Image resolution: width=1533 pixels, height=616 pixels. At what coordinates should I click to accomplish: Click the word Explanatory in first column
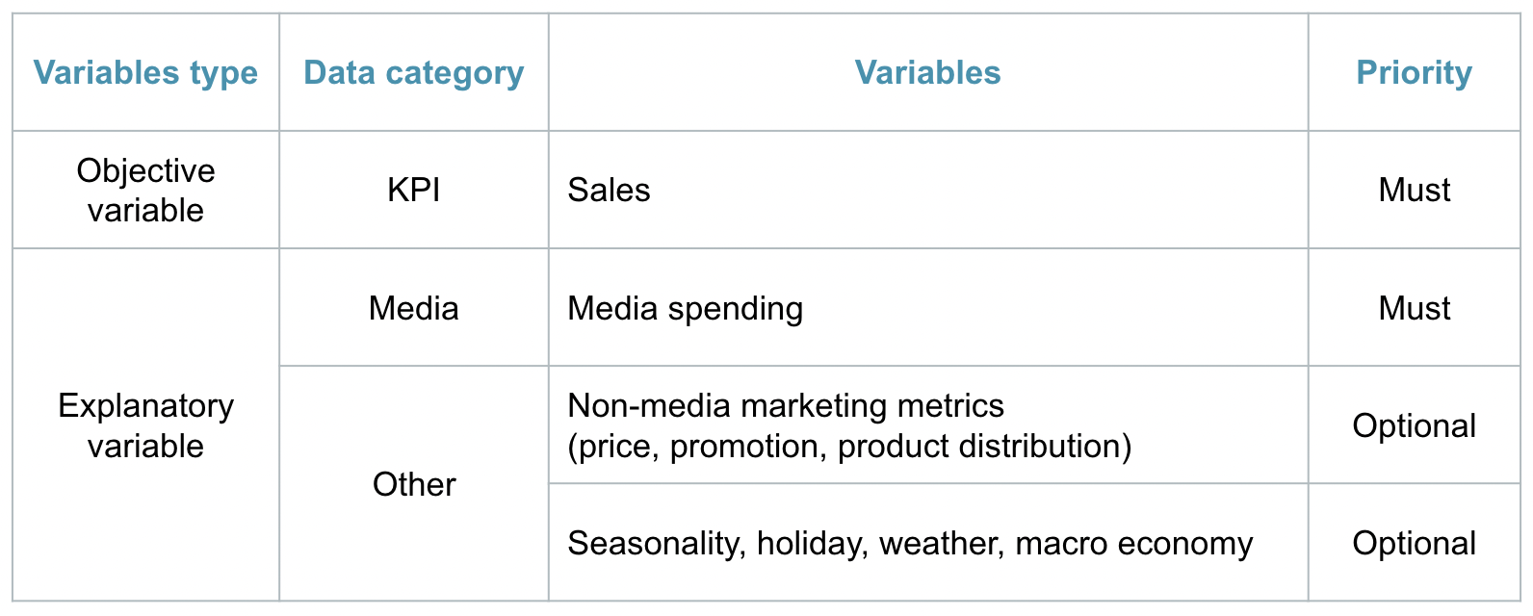[145, 406]
